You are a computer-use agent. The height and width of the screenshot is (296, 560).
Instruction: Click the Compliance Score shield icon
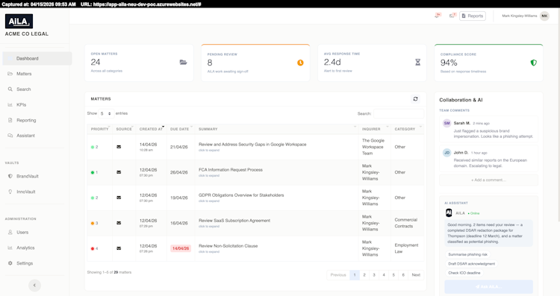(534, 63)
